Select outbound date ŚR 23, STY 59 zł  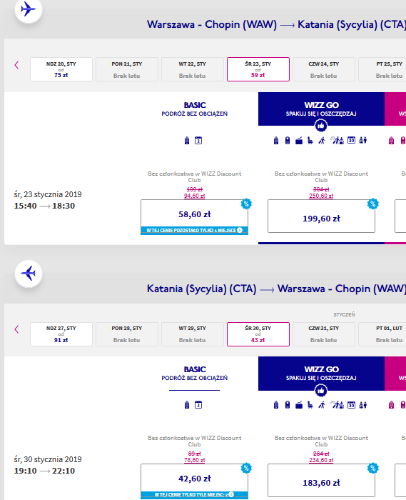pyautogui.click(x=258, y=69)
